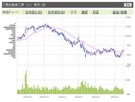Viewport: 135px width, 102px height.
Task: Click the 10M volume axis label
Action: click(x=128, y=80)
